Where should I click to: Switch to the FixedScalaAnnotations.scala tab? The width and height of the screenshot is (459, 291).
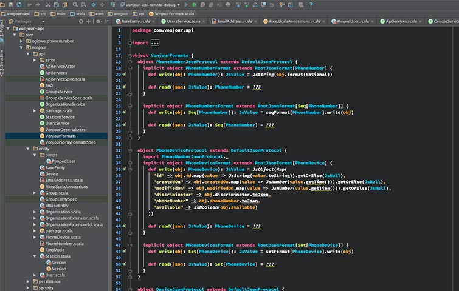click(294, 21)
